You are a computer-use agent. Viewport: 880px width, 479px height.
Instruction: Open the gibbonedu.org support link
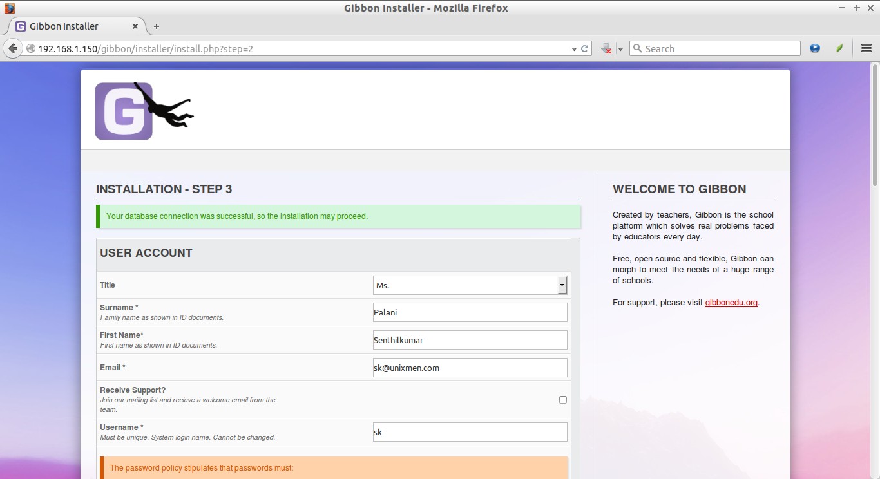pos(731,303)
